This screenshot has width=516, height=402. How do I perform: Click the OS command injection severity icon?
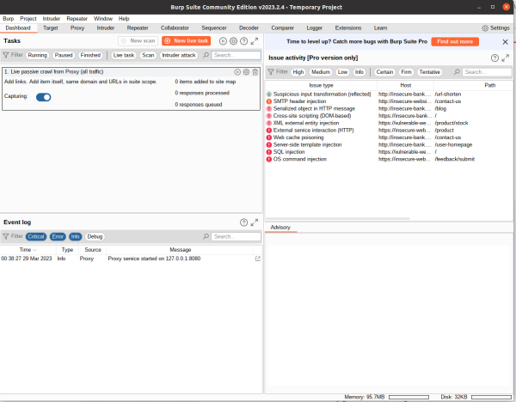[269, 159]
